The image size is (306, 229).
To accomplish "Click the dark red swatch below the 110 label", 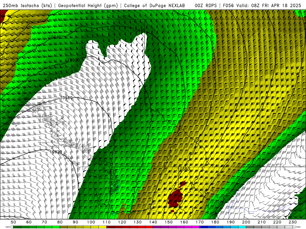I will 110,227.
